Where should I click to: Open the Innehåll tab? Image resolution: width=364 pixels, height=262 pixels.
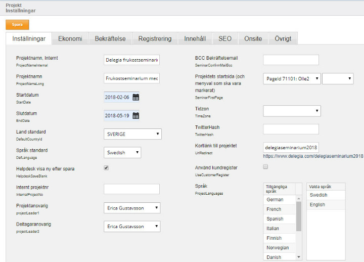pos(195,38)
